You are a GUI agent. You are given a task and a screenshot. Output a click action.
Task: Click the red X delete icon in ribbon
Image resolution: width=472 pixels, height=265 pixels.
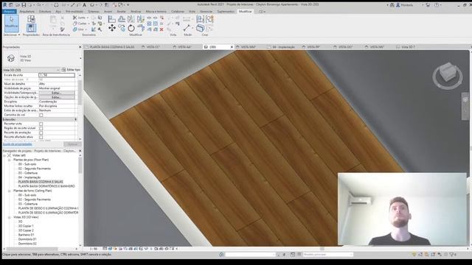pos(162,29)
